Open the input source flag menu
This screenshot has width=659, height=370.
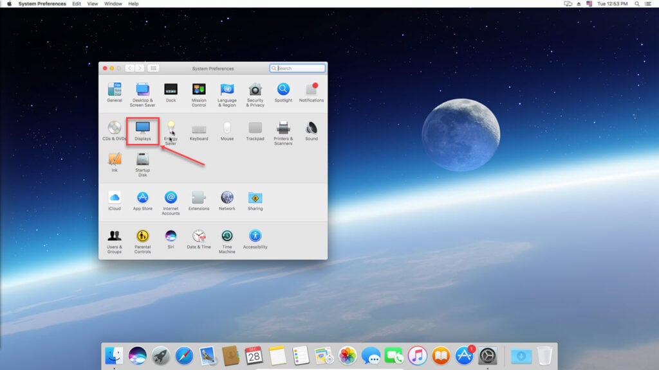point(589,4)
